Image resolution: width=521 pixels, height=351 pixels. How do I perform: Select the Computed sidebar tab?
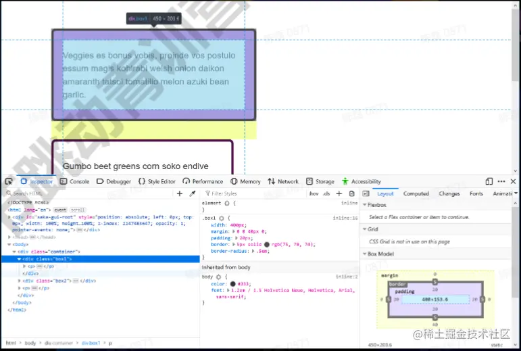(416, 193)
